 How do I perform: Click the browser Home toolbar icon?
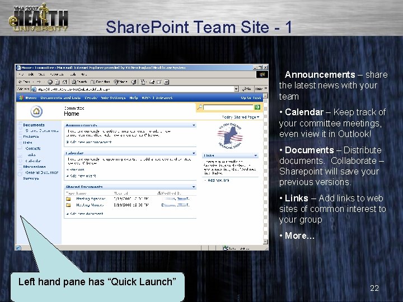65,82
